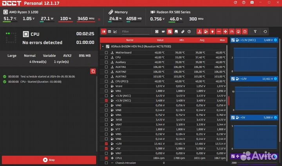Image resolution: width=282 pixels, height=166 pixels.
Task: Toggle the memory stick source icon
Action: click(183, 31)
